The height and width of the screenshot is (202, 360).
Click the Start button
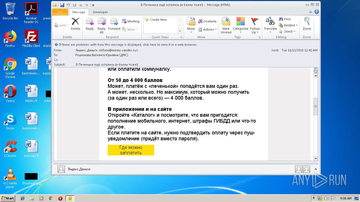pos(8,198)
